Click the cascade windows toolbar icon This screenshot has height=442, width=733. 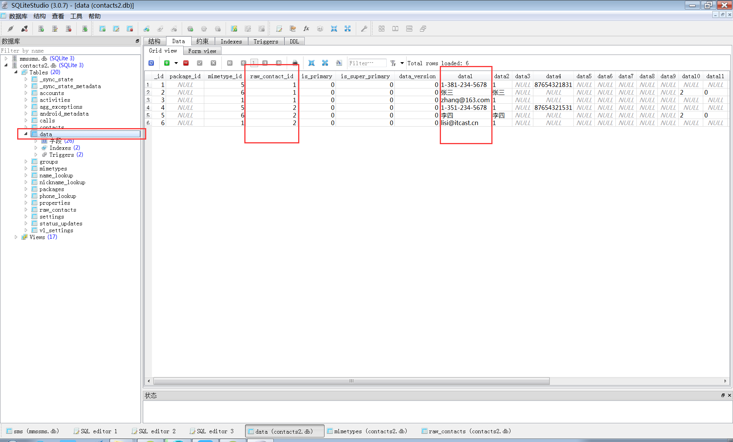[423, 29]
